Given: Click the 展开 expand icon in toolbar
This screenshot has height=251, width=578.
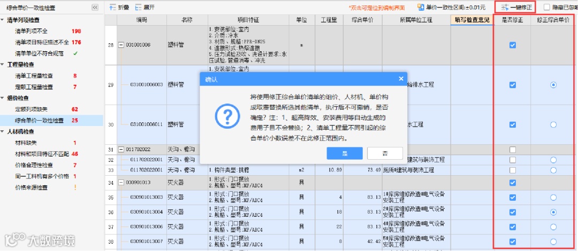Looking at the screenshot, I should click(138, 7).
